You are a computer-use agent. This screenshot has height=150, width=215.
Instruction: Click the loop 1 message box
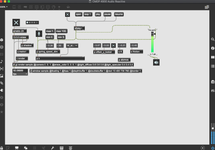pos(88,14)
